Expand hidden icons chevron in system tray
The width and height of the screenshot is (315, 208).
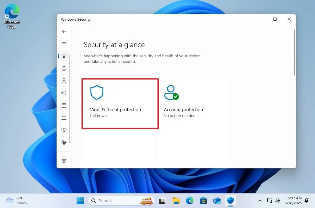(260, 201)
